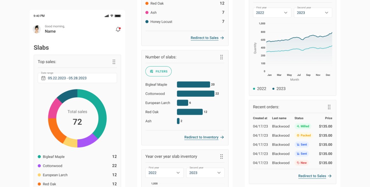
Task: Click the New status badge
Action: pos(302,163)
